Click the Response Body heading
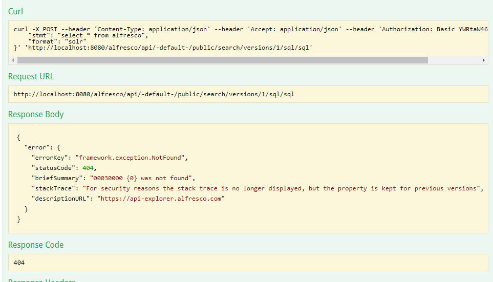The image size is (493, 282). tap(36, 115)
